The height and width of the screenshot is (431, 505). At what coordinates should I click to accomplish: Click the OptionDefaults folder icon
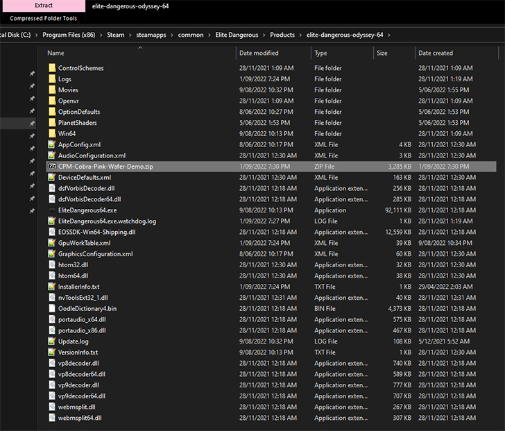point(52,112)
